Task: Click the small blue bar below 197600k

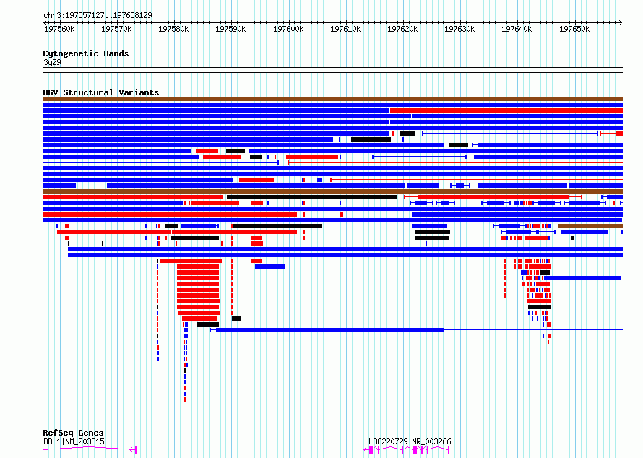Action: point(269,267)
